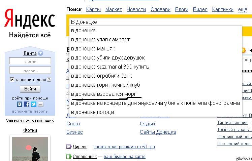This screenshot has height=161, width=252.
Task: Click the sun weather icon
Action: [243, 50]
